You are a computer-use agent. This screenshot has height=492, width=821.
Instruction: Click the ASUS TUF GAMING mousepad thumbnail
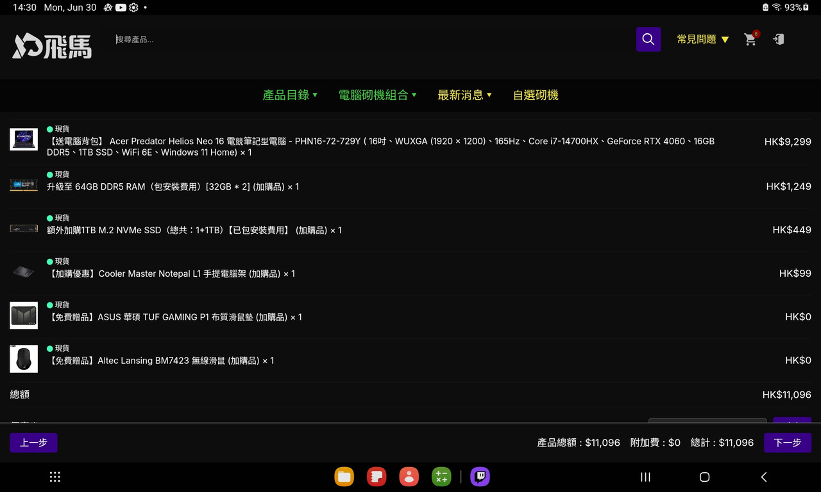(24, 315)
